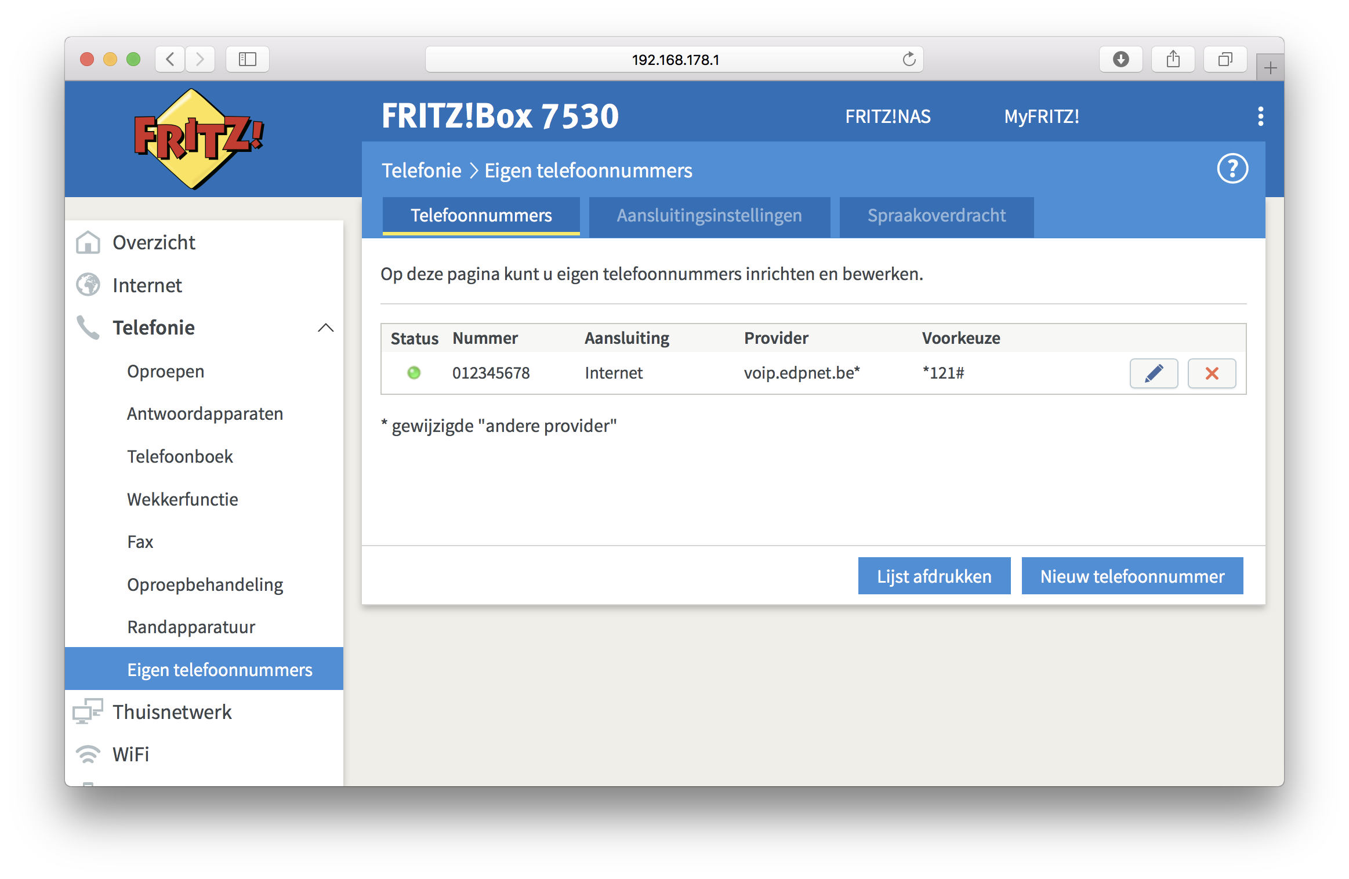Toggle the Safari sidebar button

(x=248, y=59)
